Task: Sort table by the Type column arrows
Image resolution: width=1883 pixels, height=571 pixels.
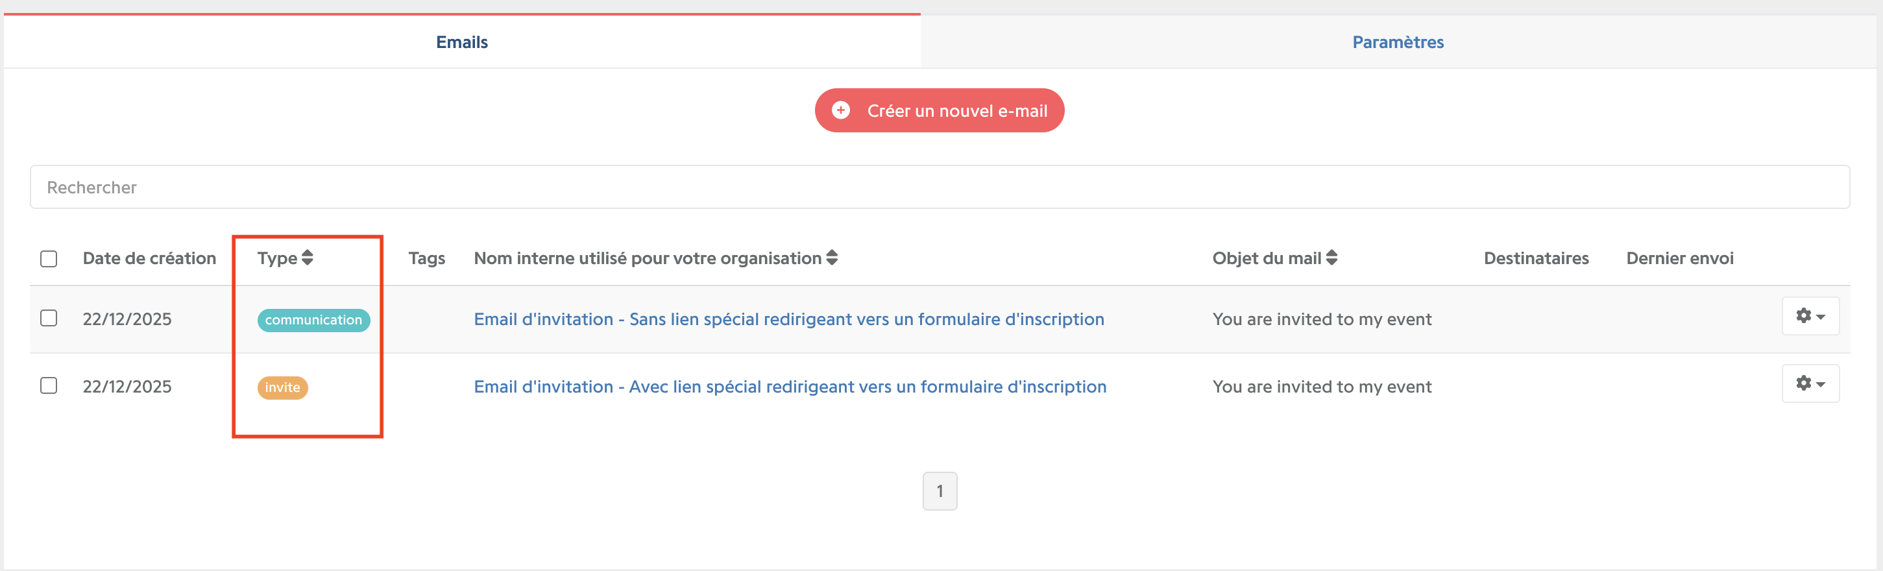Action: coord(307,258)
